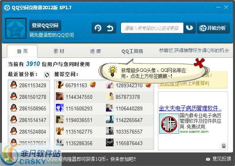
Task: Click penguin icon beside 2861524804
Action: click(x=13, y=131)
